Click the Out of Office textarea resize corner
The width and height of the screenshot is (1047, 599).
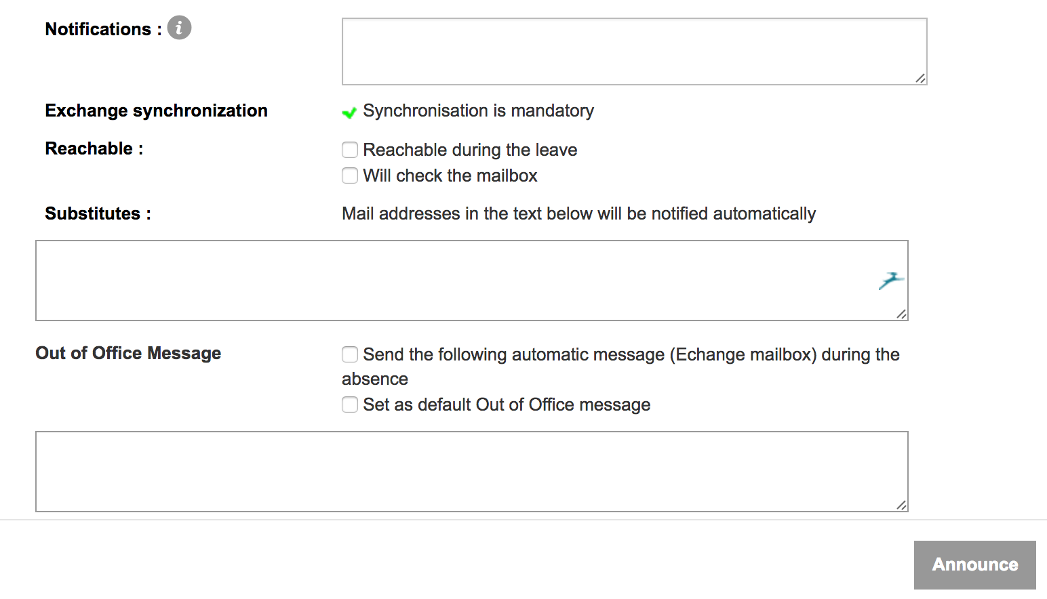pyautogui.click(x=901, y=505)
